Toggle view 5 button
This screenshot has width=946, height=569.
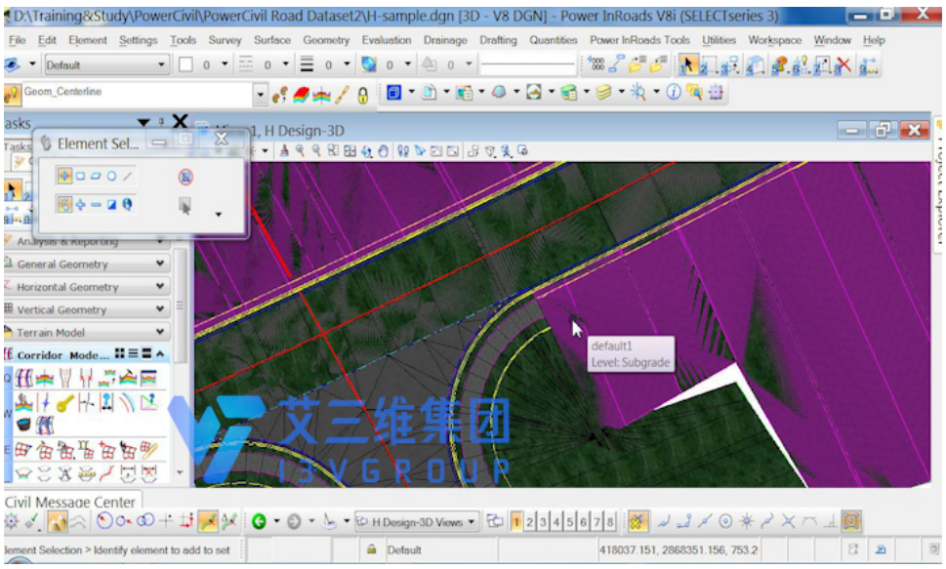coord(570,521)
